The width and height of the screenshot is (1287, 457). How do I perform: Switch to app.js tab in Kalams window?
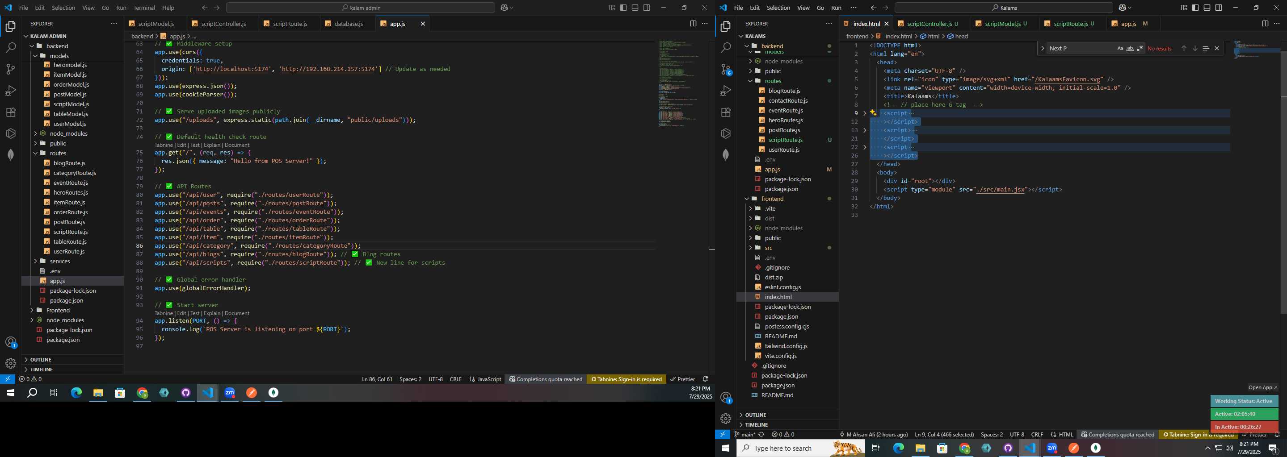pyautogui.click(x=1134, y=24)
